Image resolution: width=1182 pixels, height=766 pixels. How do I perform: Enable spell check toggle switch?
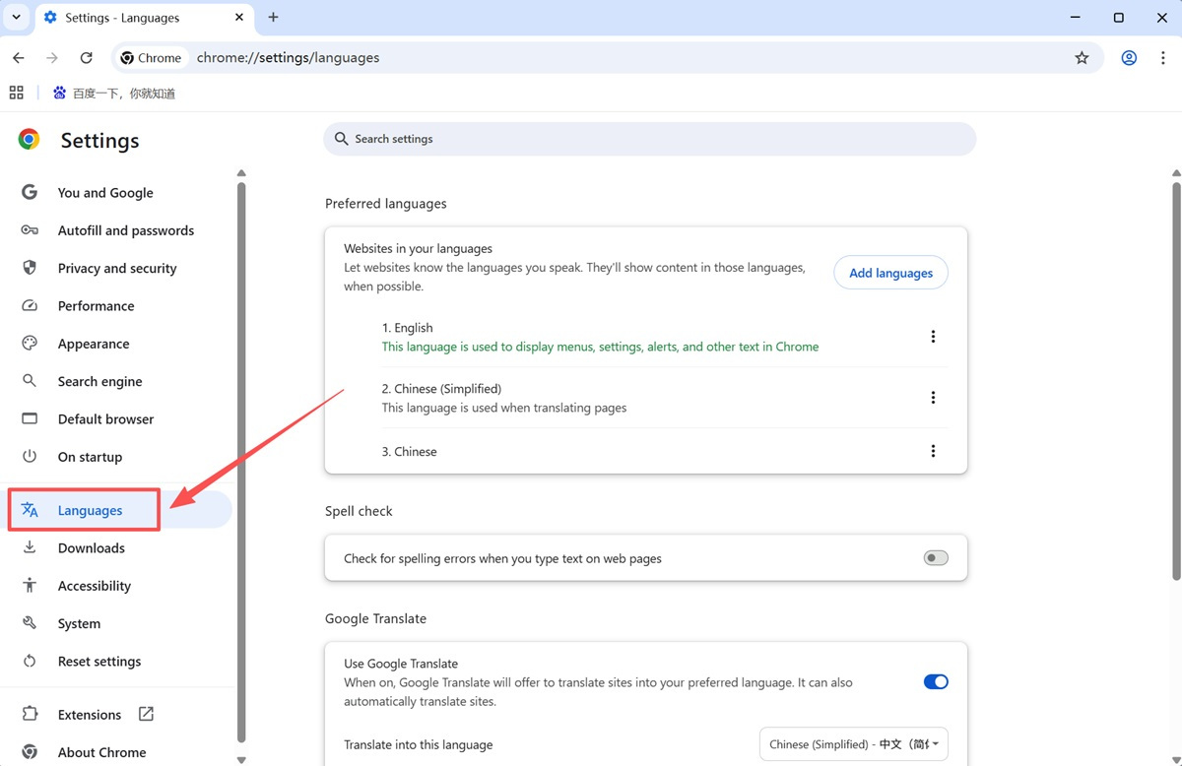(935, 558)
